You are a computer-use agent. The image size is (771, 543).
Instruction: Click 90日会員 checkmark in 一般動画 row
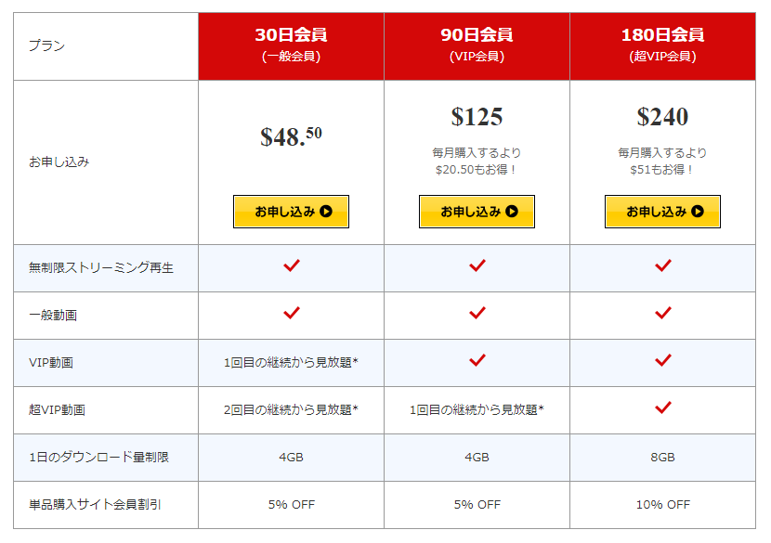click(x=477, y=313)
